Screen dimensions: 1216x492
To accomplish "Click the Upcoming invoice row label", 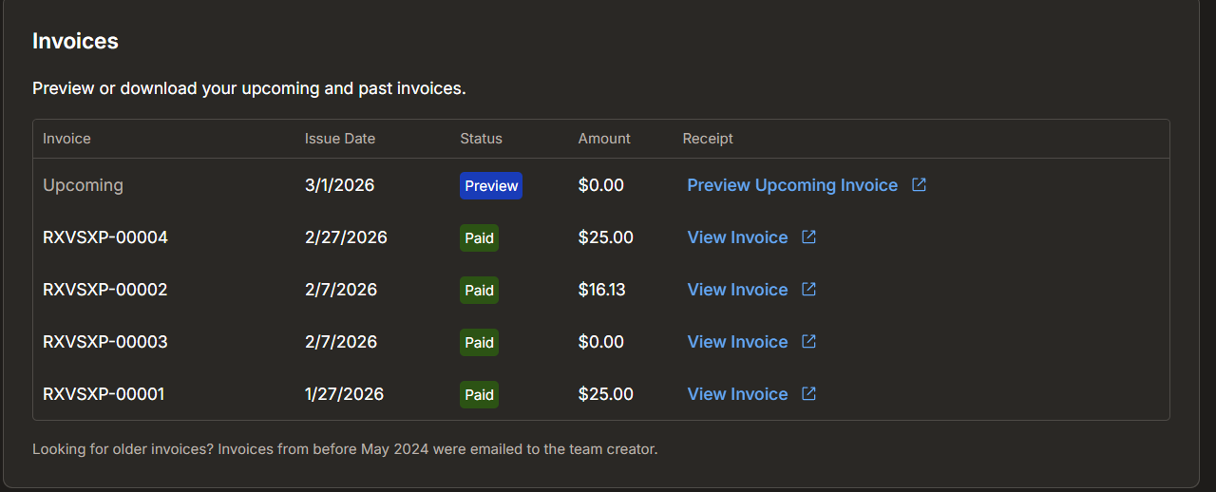I will pos(83,185).
